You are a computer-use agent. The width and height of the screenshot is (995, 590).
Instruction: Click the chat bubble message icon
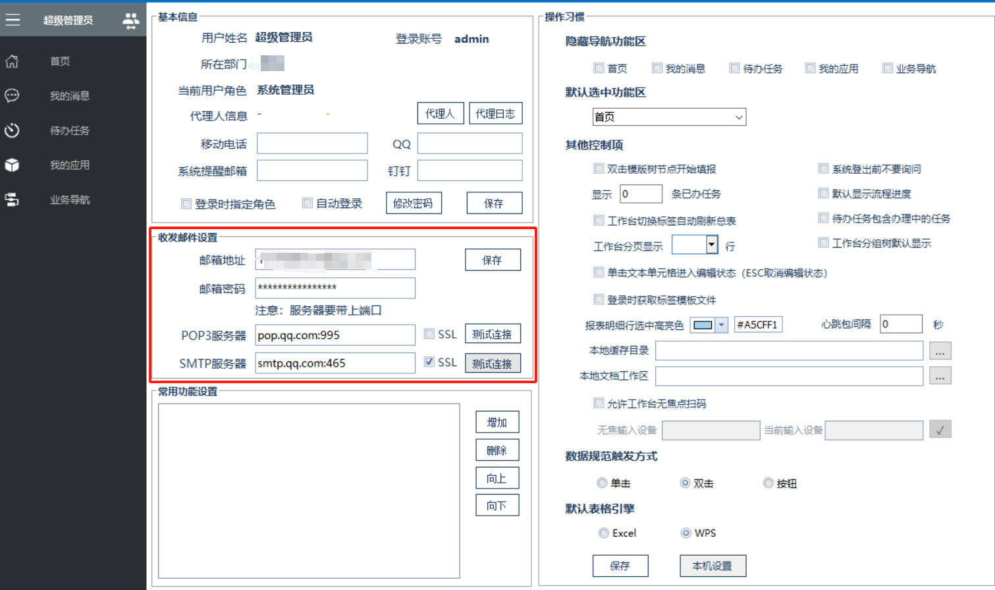tap(12, 96)
